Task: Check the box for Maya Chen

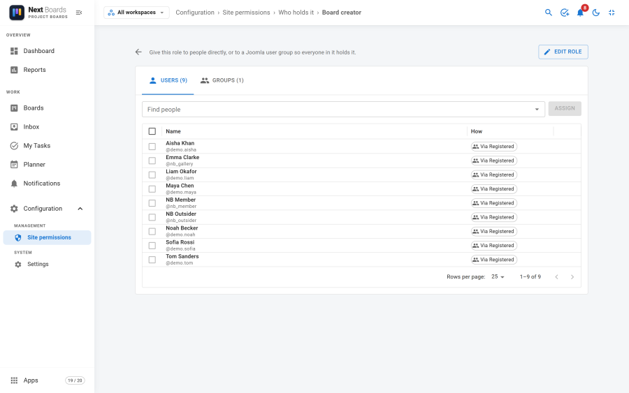Action: point(152,189)
